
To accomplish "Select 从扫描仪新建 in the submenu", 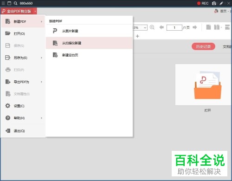I will 89,43.
